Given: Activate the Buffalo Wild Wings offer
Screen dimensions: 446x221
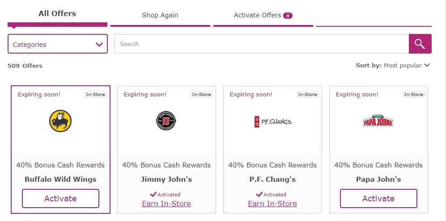Looking at the screenshot, I should pos(60,198).
